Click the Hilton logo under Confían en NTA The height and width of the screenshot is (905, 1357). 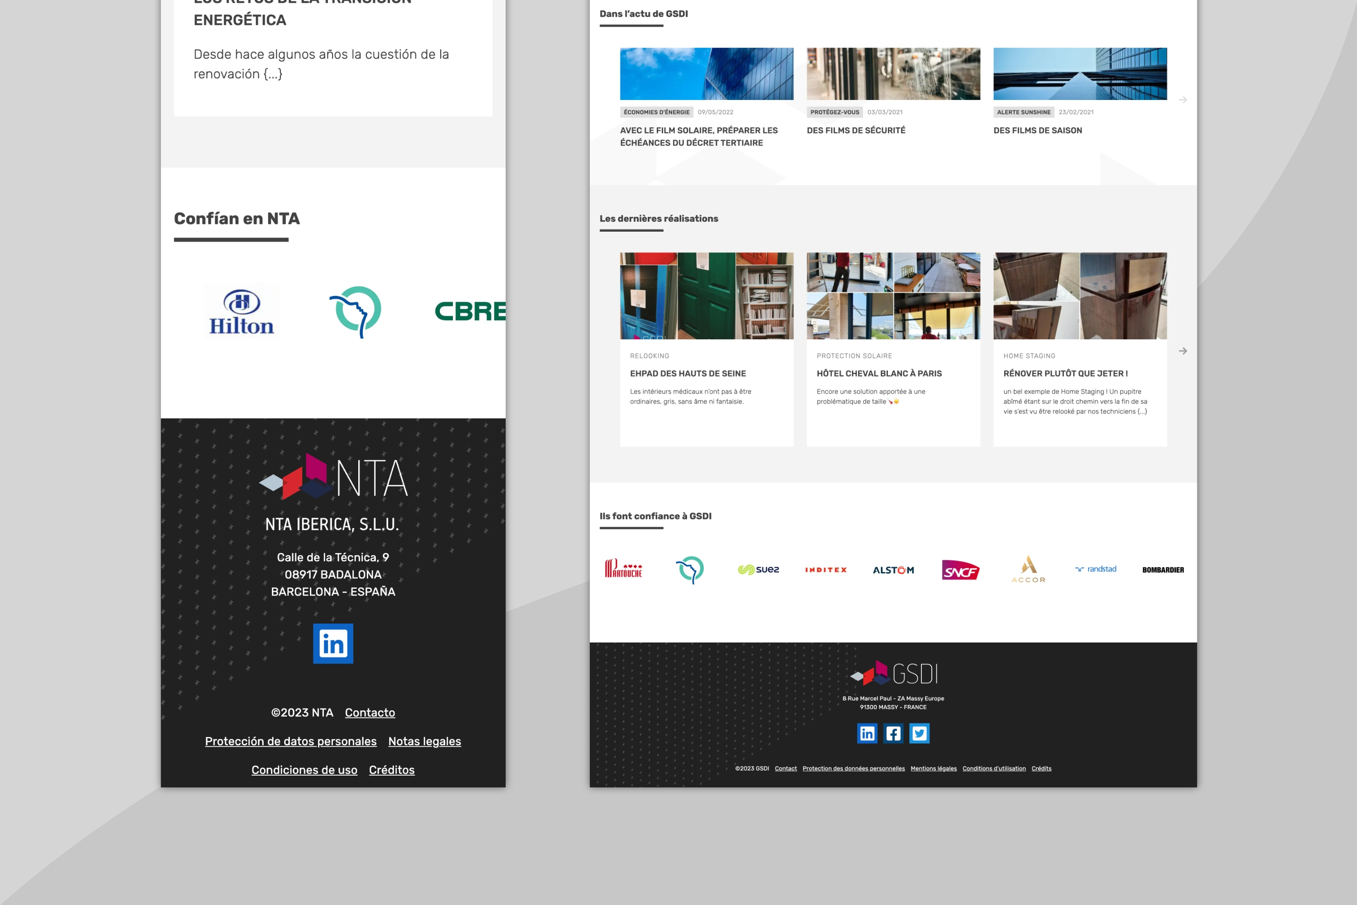pyautogui.click(x=242, y=312)
